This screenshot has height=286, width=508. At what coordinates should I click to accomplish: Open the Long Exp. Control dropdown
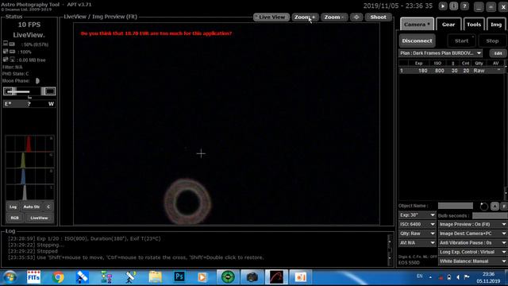[473, 252]
